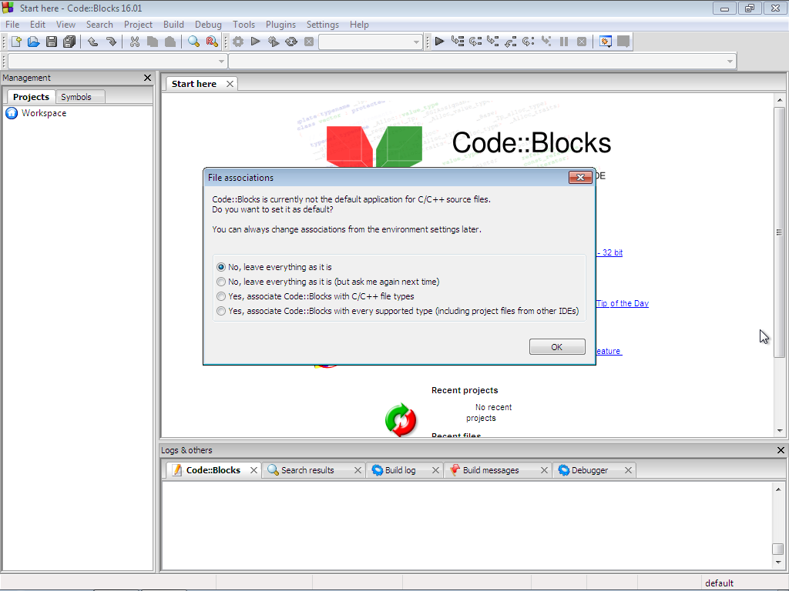Select the "but ask me again next time" option

pyautogui.click(x=328, y=282)
